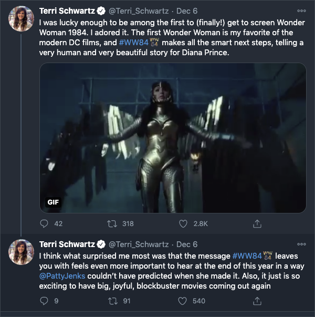Retweet the second tweet with 91 retweets
Screen dimensions: 315x317
(113, 301)
